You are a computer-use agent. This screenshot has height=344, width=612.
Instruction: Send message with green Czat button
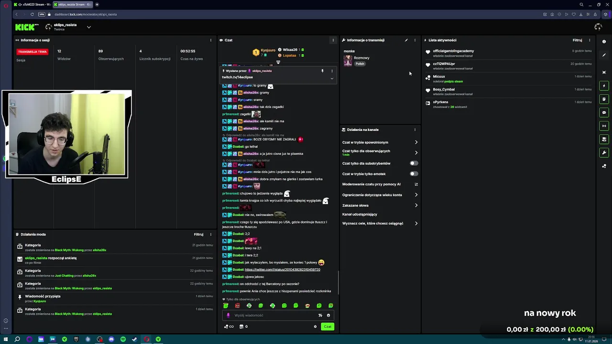pos(328,327)
